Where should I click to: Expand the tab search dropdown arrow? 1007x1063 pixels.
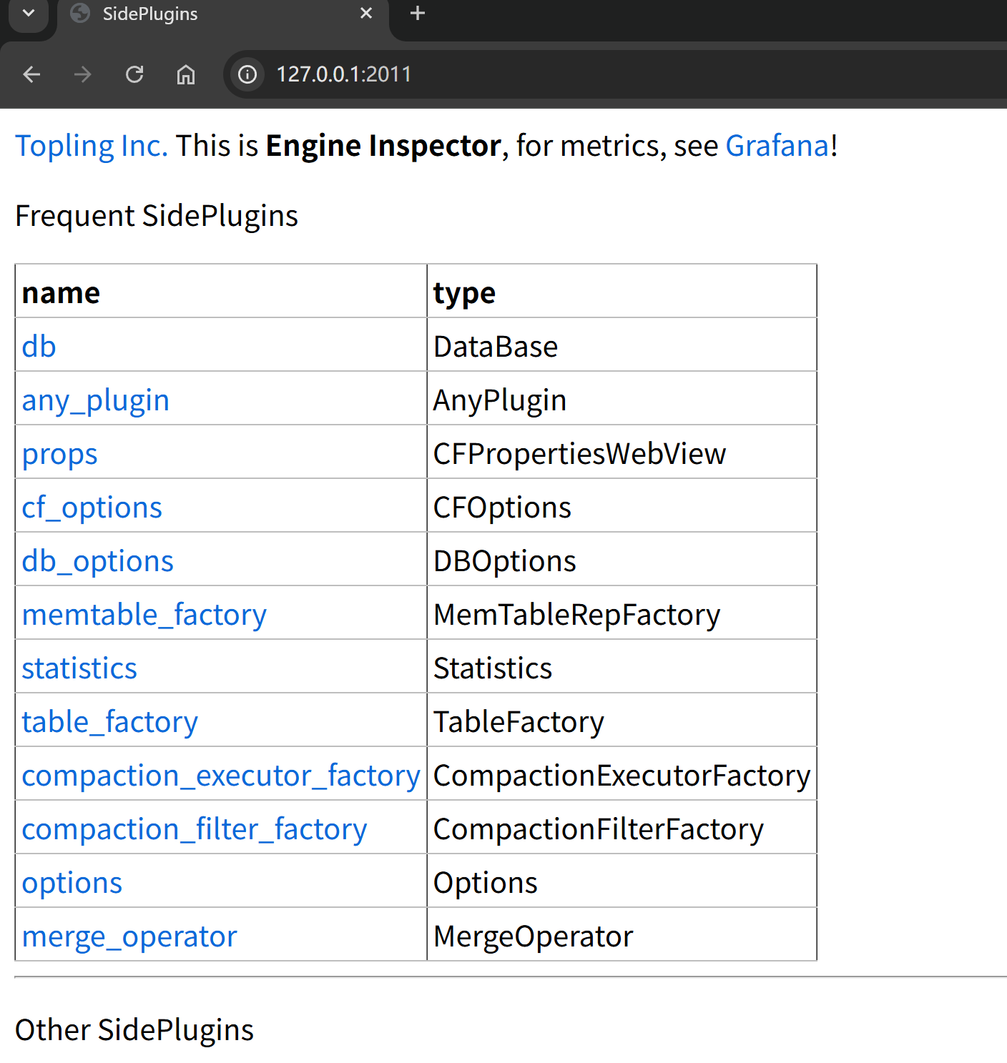(29, 14)
